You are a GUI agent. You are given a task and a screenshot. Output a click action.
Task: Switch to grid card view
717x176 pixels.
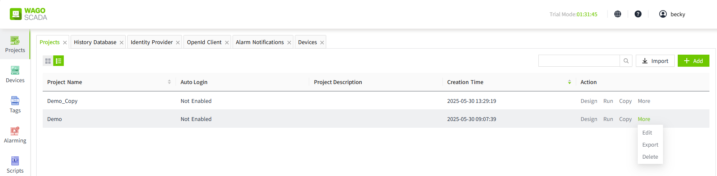pos(48,61)
